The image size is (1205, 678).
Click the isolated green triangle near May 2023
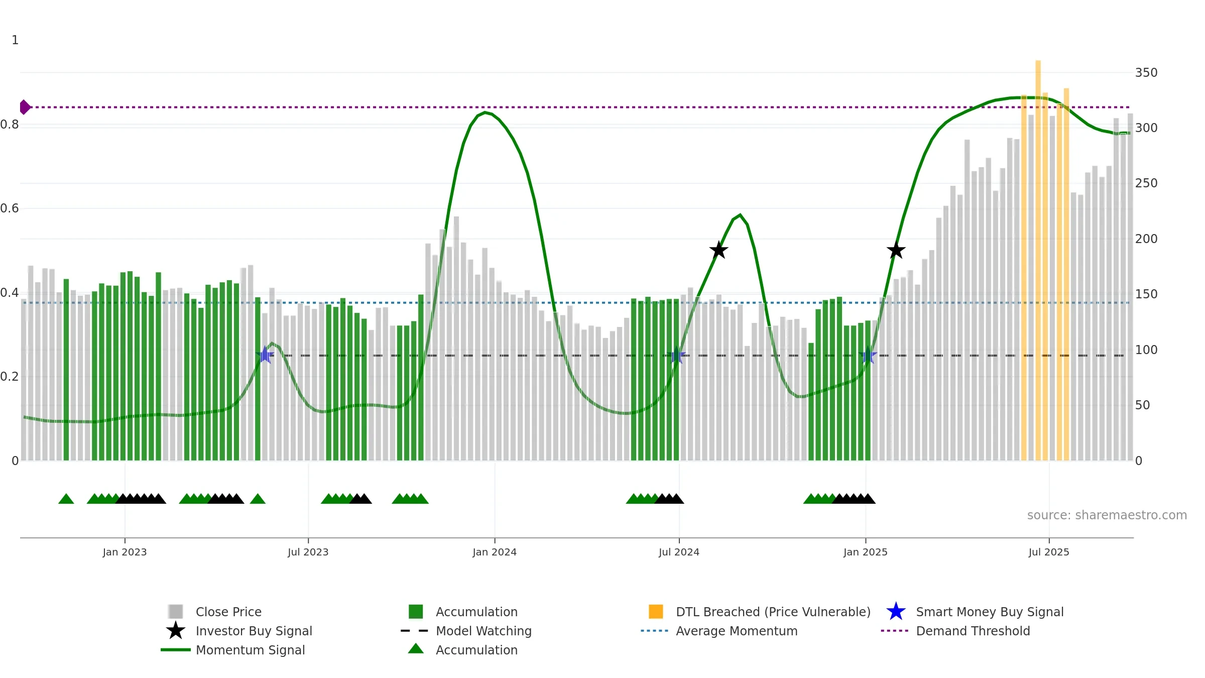click(x=258, y=499)
